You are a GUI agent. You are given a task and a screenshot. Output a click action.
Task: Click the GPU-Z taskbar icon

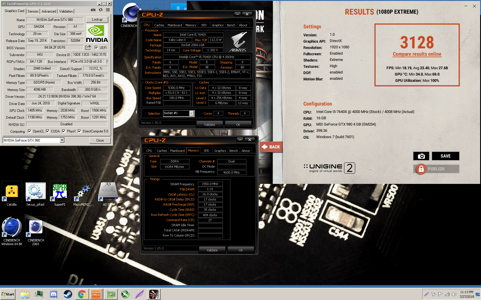pyautogui.click(x=111, y=294)
